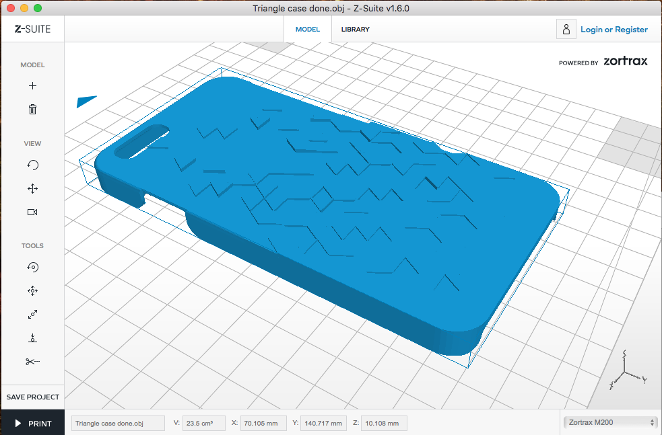Viewport: 662px width, 435px height.
Task: Click the SAVE PROJECT button
Action: [32, 397]
